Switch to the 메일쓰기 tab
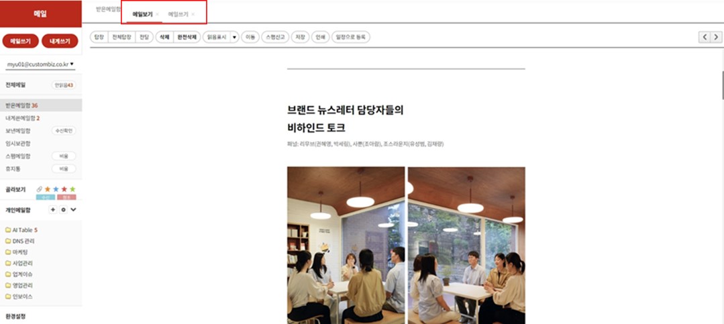The image size is (724, 324). pyautogui.click(x=178, y=14)
